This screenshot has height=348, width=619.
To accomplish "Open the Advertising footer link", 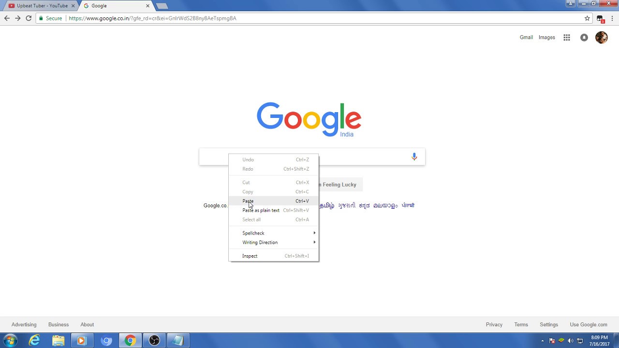I will [24, 325].
